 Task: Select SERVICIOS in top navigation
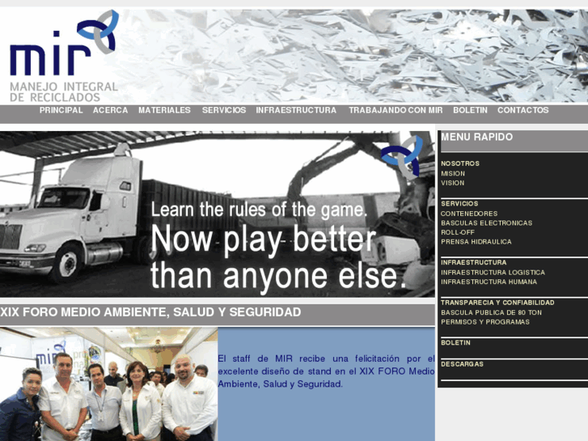[x=224, y=110]
